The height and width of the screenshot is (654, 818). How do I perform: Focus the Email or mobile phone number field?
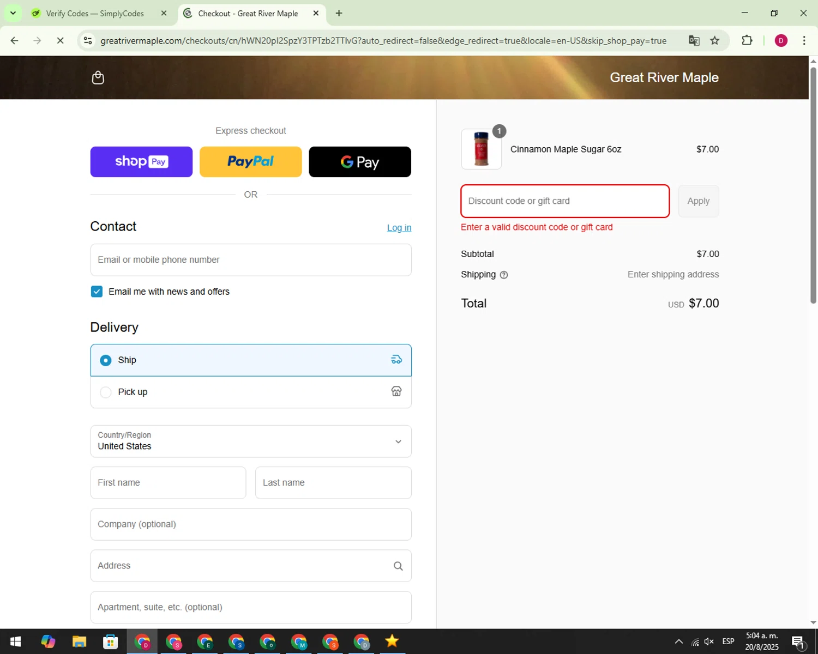pos(251,260)
